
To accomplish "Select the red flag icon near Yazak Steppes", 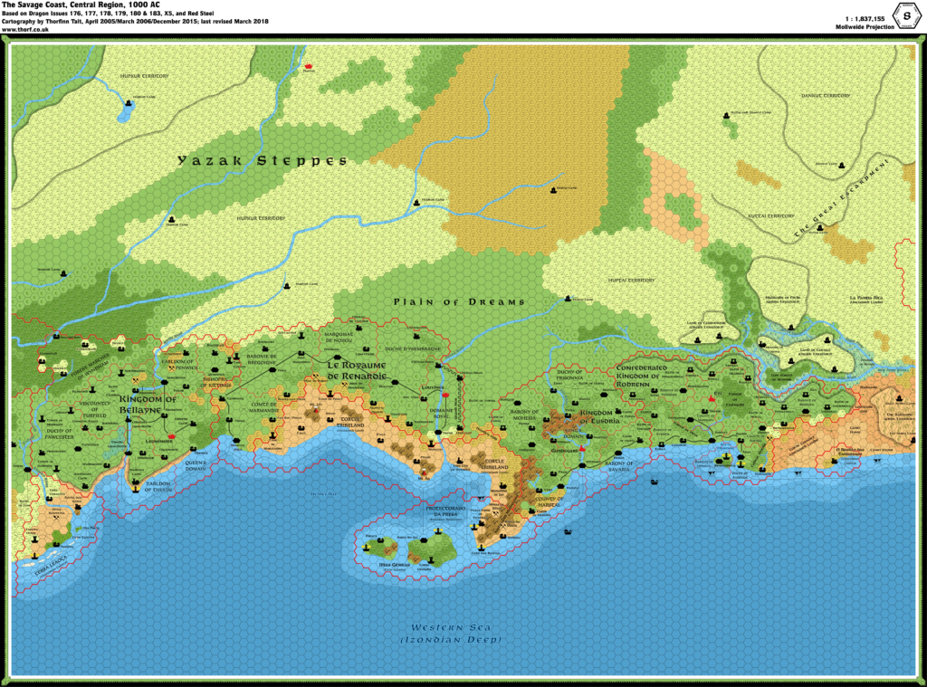I will pos(308,65).
